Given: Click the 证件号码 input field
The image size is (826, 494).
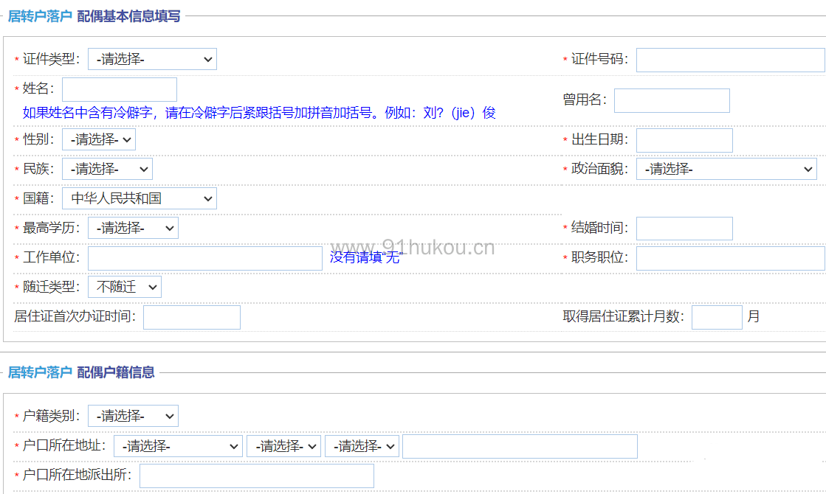Looking at the screenshot, I should coord(730,60).
